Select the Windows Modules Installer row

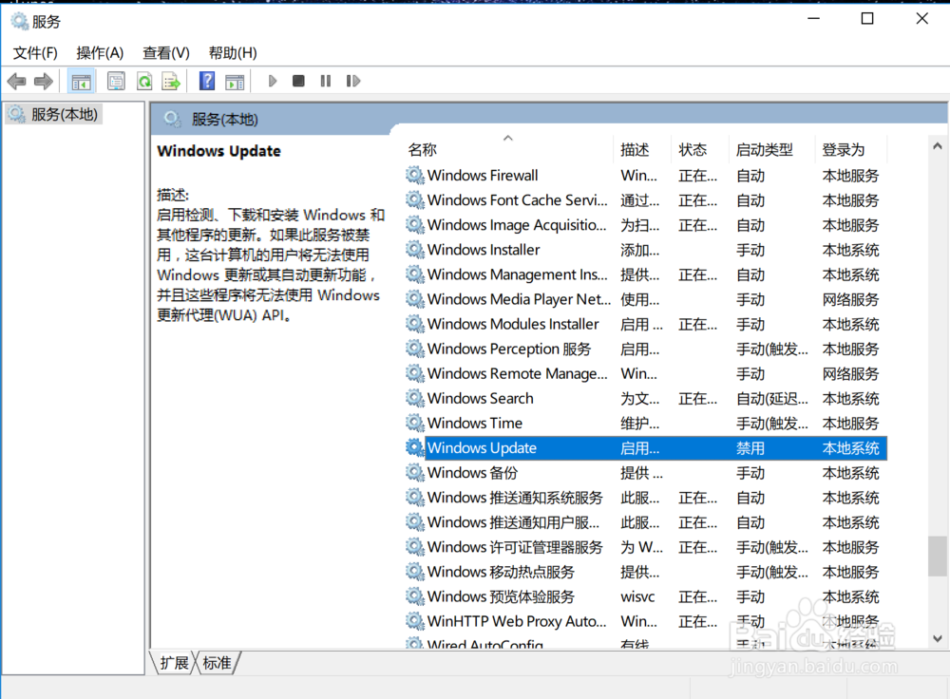coord(646,324)
